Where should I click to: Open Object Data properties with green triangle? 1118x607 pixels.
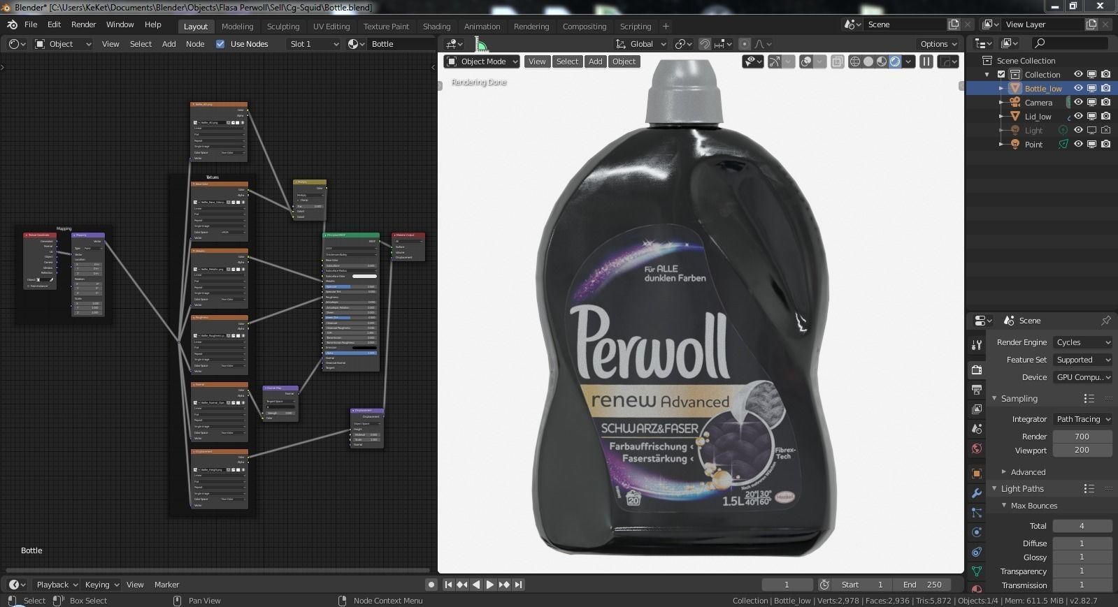pyautogui.click(x=977, y=571)
